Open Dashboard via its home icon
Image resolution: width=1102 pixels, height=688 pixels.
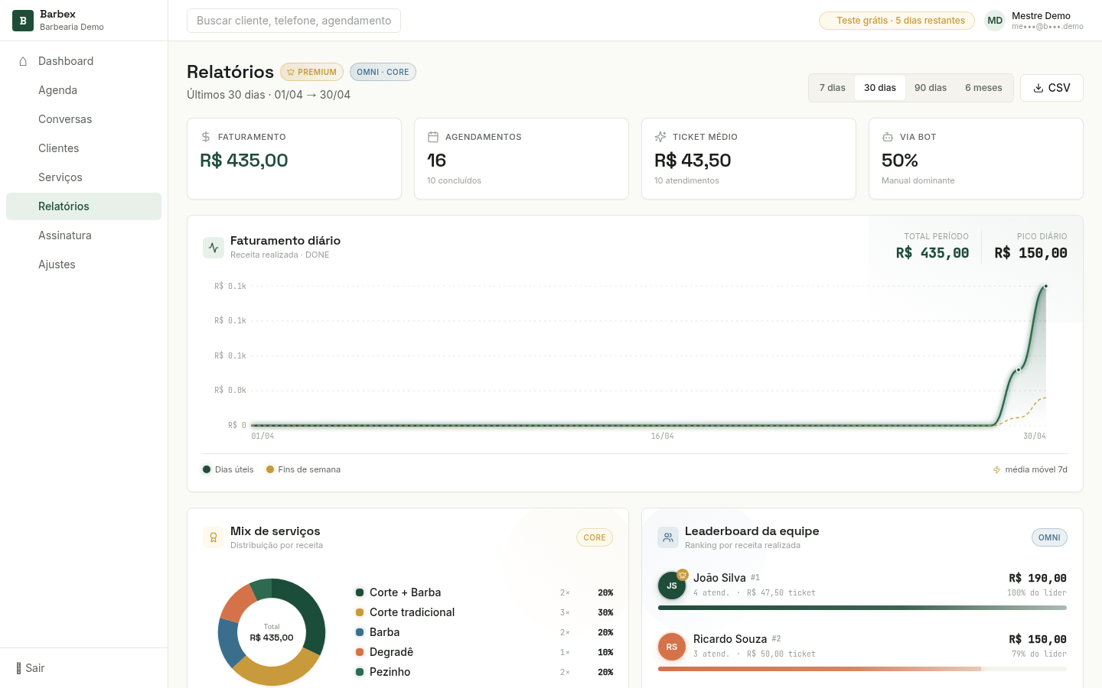point(23,61)
